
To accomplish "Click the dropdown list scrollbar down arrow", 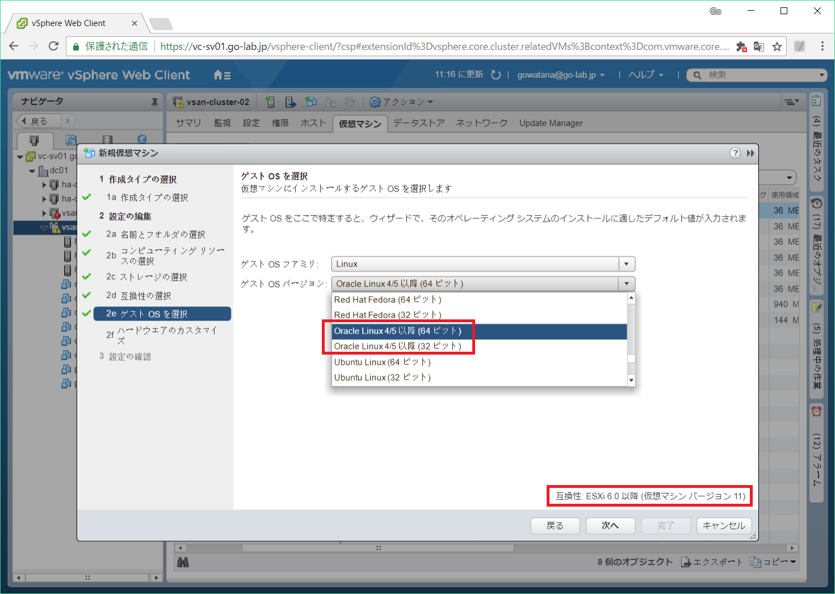I will pyautogui.click(x=631, y=380).
